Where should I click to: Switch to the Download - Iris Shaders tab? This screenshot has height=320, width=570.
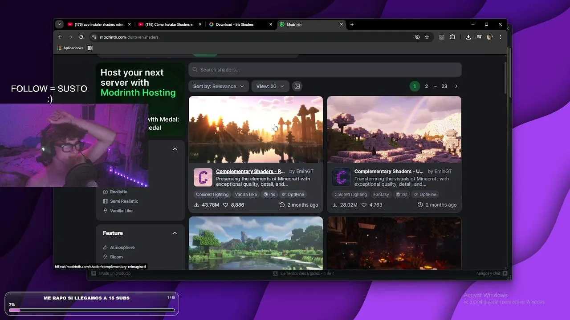pos(240,24)
